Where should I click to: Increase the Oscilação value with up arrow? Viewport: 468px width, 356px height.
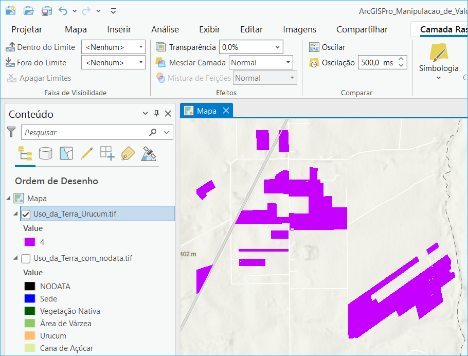pos(401,59)
